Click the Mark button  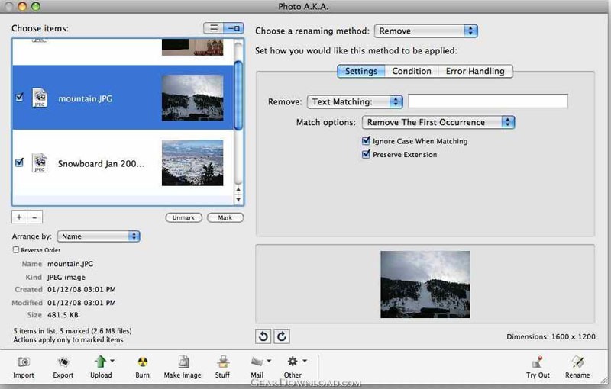(x=225, y=217)
